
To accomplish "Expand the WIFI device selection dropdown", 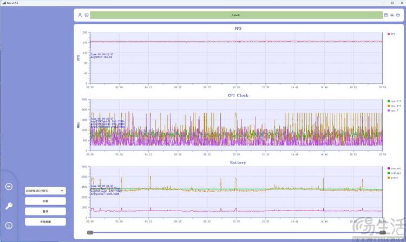I will click(45, 191).
